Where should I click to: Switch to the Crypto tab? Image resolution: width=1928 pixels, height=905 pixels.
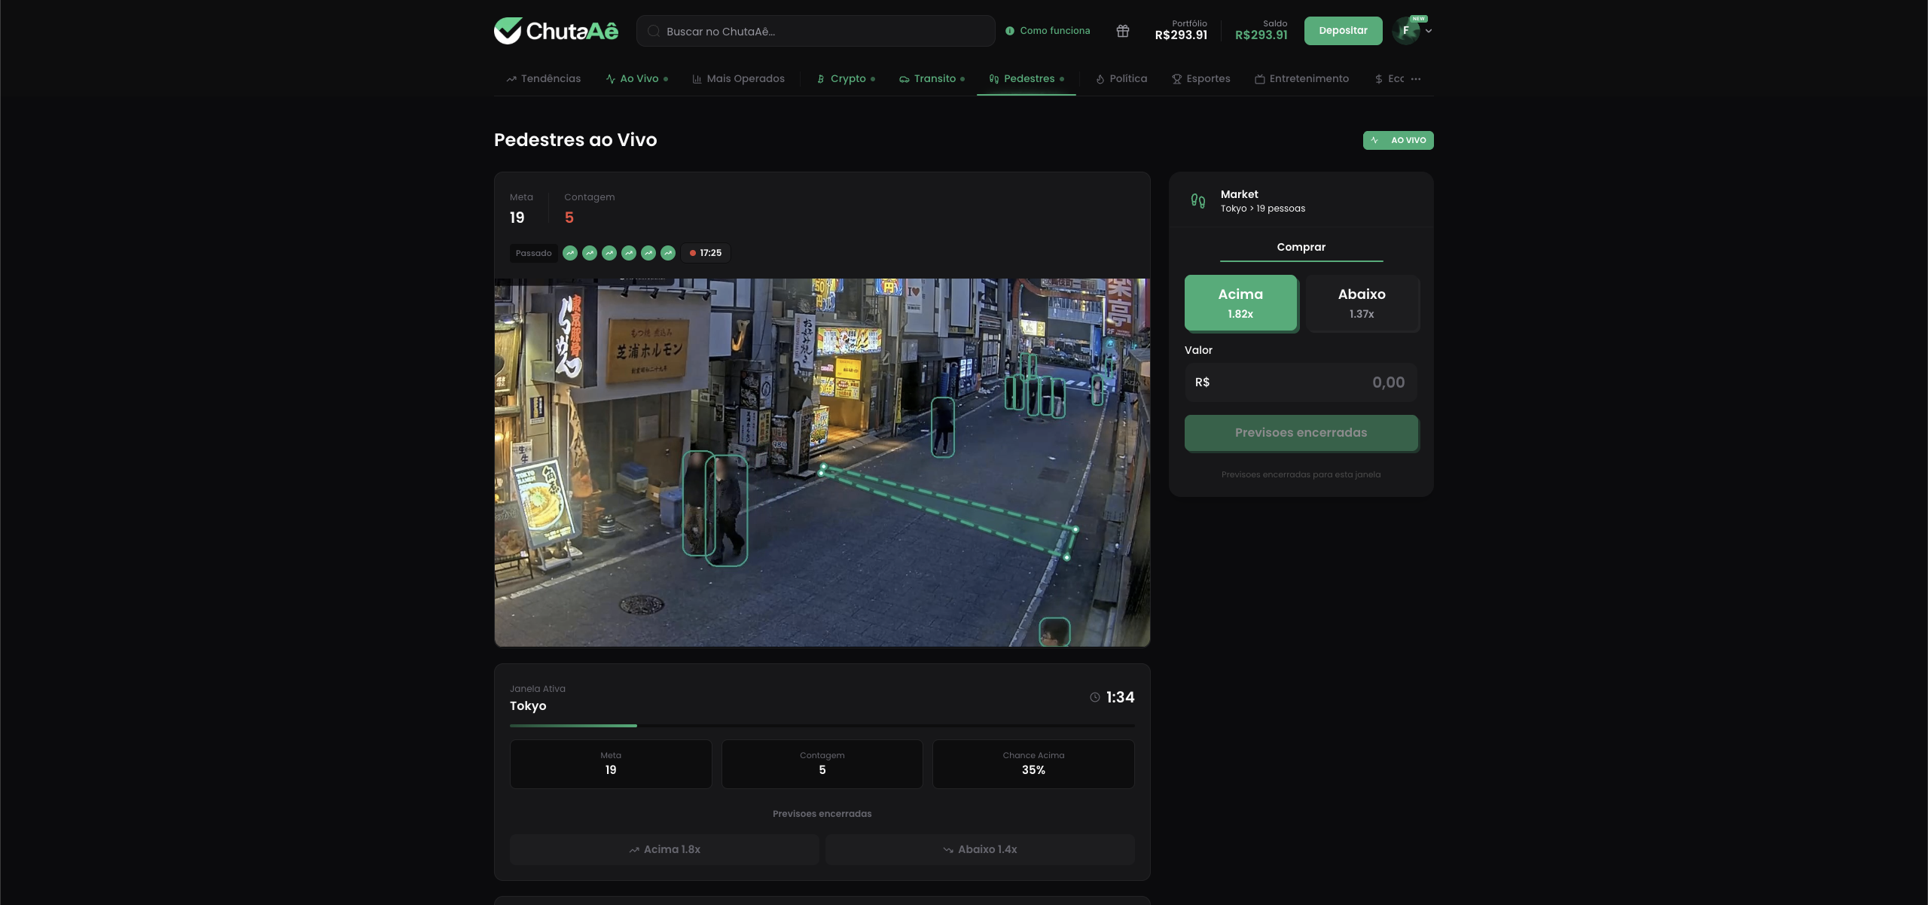point(847,79)
